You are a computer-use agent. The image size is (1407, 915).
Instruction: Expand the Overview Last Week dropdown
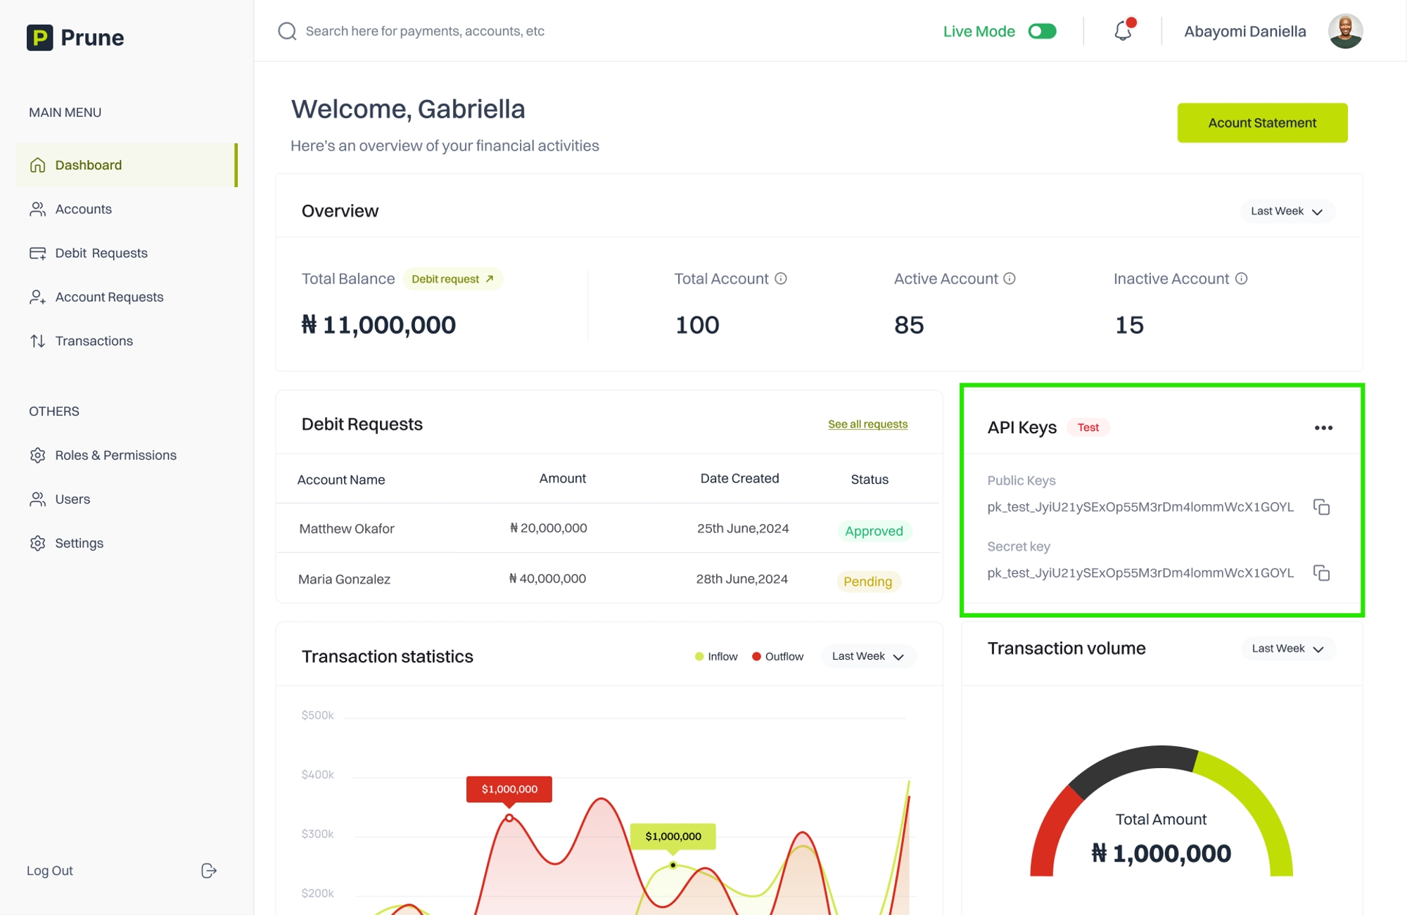(x=1287, y=211)
